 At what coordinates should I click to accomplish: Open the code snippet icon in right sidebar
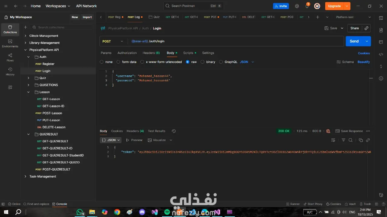[x=381, y=54]
